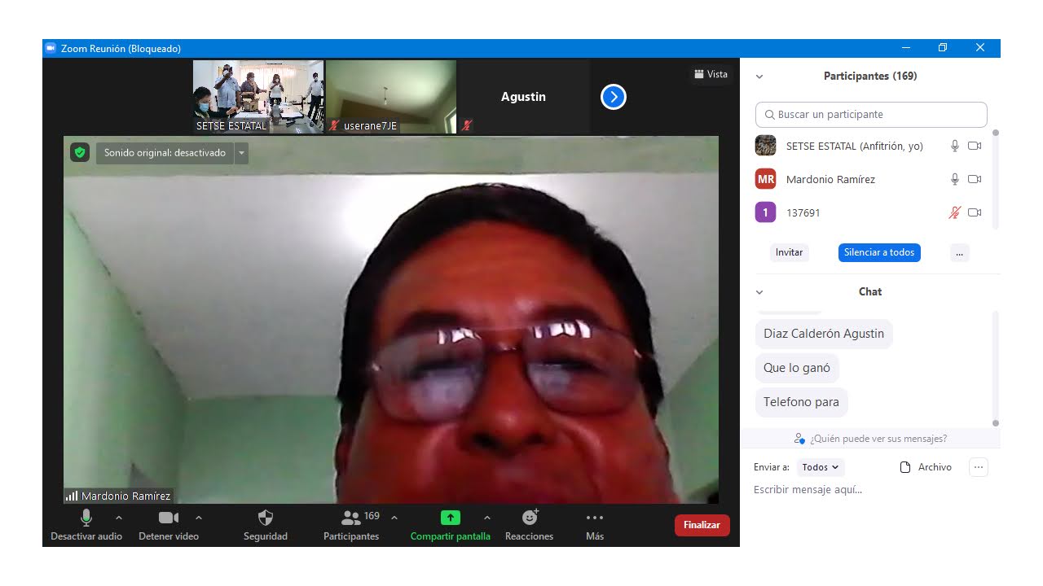Click the Archivo file icon in chat
Image resolution: width=1043 pixels, height=586 pixels.
(x=904, y=467)
